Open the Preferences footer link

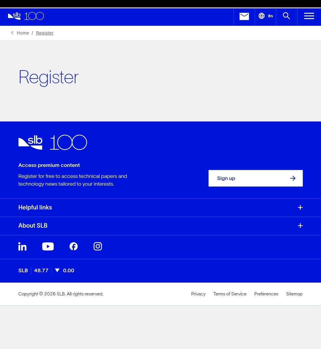click(x=266, y=294)
